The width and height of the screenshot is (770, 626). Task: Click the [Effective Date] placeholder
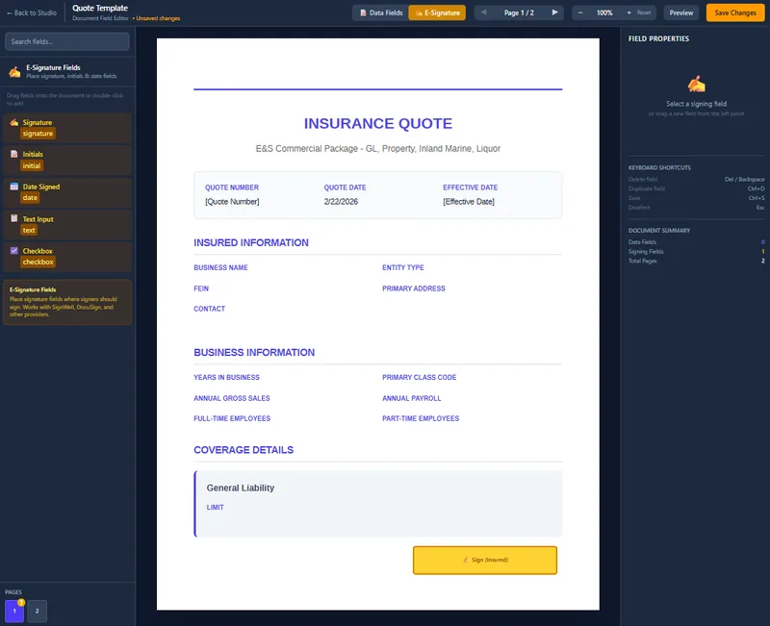coord(469,202)
